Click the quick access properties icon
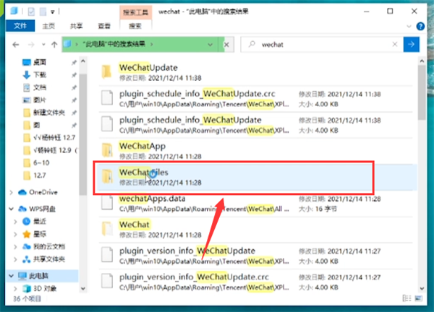This screenshot has height=312, width=434. [x=31, y=12]
